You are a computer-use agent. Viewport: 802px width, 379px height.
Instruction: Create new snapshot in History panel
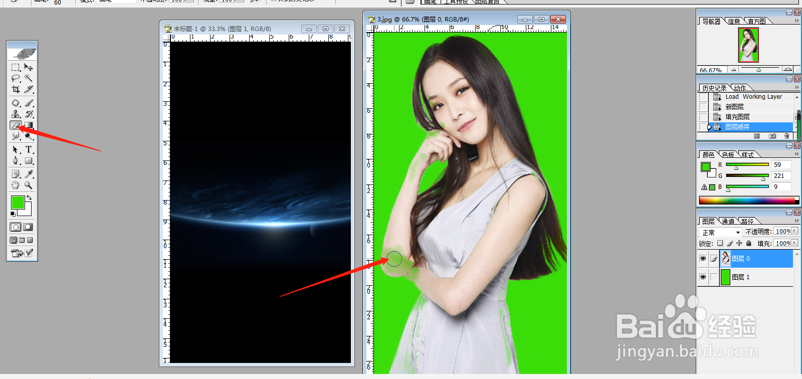pos(772,136)
